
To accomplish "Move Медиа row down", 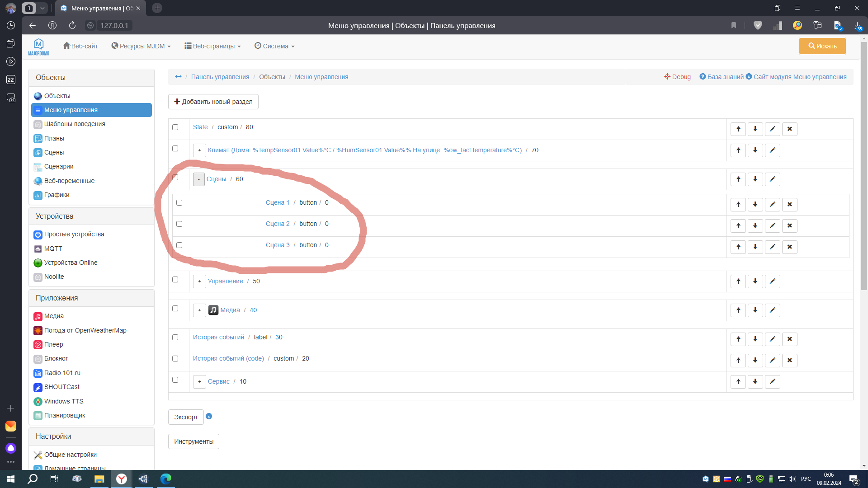I will pyautogui.click(x=755, y=310).
